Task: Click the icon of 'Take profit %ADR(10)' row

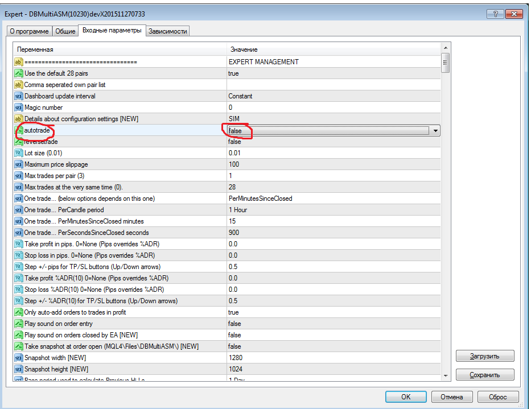Action: 18,278
